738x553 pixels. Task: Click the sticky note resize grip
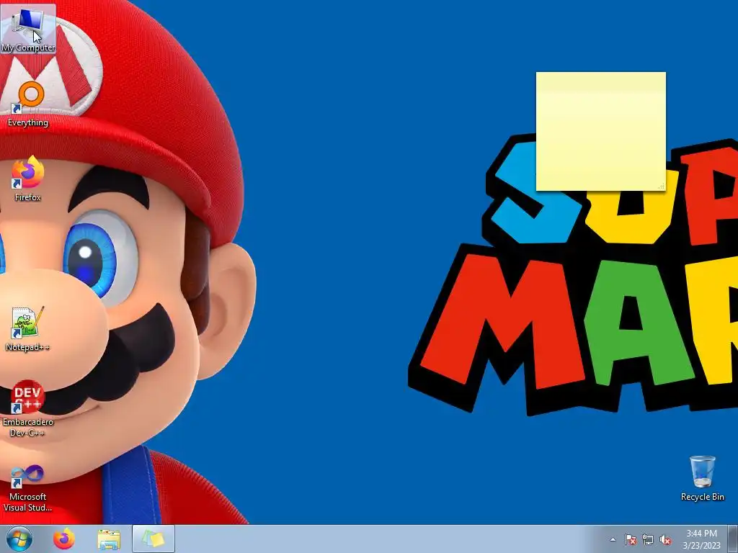(x=662, y=186)
